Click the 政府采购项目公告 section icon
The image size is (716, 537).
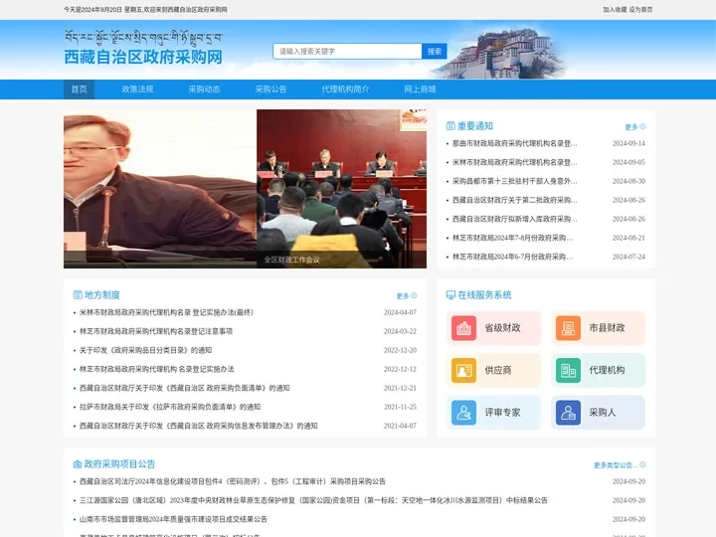pyautogui.click(x=78, y=464)
